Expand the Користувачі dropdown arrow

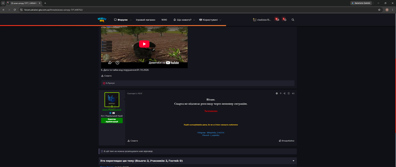[x=221, y=20]
